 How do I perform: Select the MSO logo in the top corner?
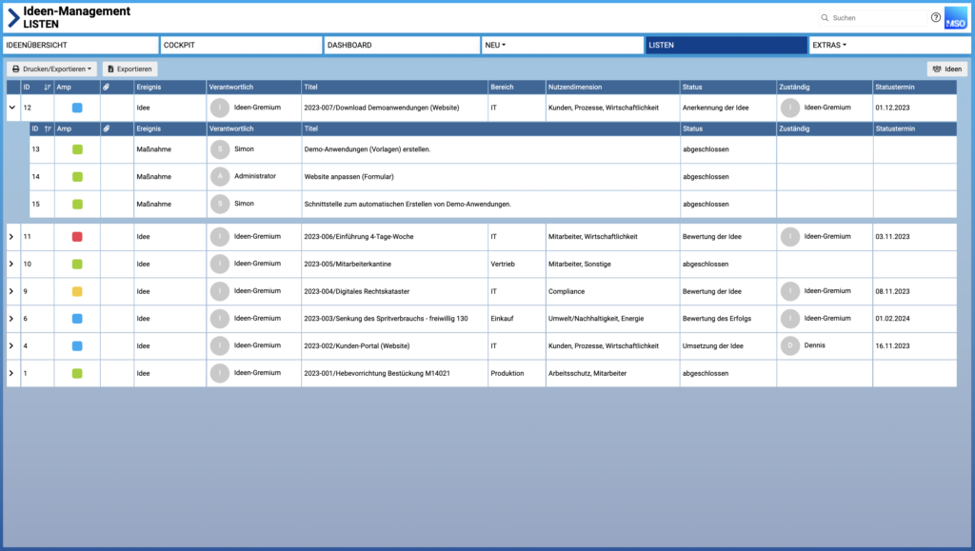coord(957,17)
